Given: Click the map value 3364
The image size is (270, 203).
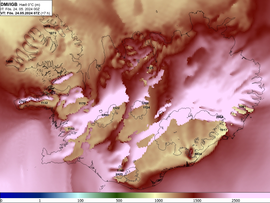Looking at the screenshot, I should tap(220, 117).
